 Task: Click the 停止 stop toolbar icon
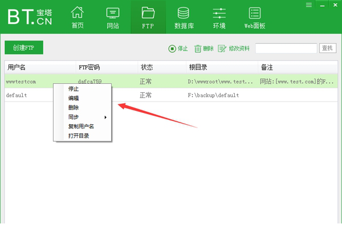click(172, 49)
